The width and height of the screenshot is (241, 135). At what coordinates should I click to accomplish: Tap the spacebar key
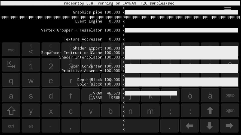tap(120, 126)
